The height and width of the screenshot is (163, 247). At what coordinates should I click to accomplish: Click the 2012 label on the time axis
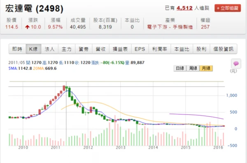88,147
